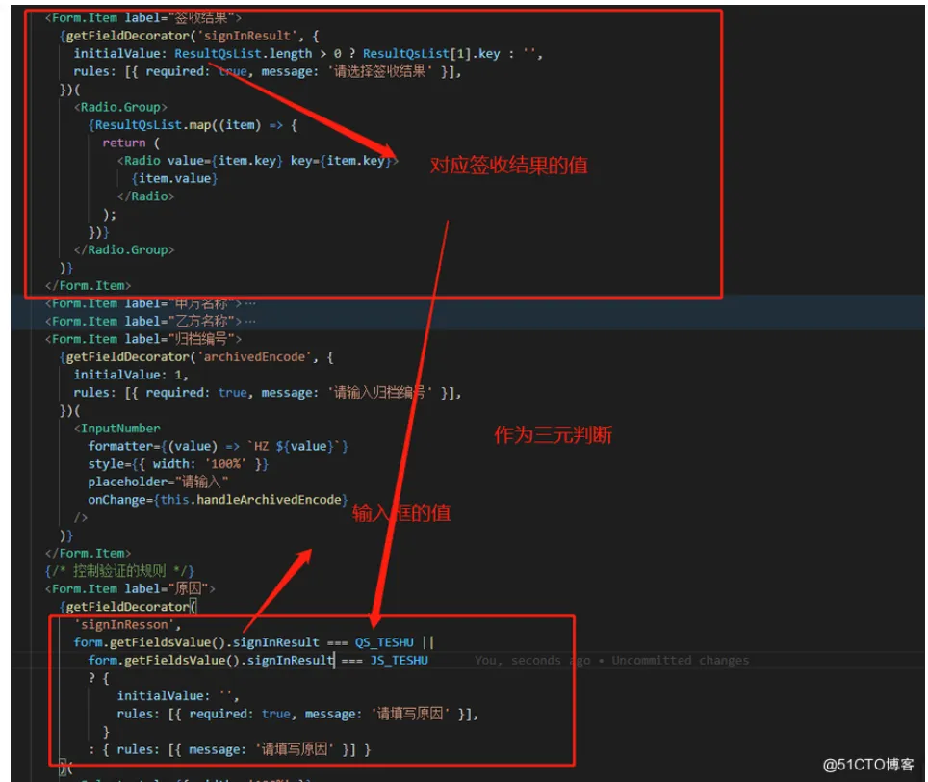928x782 pixels.
Task: Click the 'initialValue: 1,' line
Action: (131, 375)
